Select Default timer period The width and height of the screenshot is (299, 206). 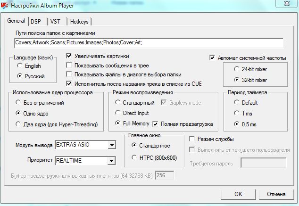pyautogui.click(x=236, y=102)
